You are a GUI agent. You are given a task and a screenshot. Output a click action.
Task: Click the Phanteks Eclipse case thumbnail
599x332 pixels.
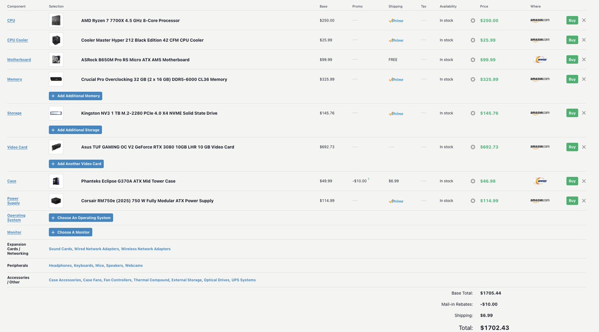56,181
